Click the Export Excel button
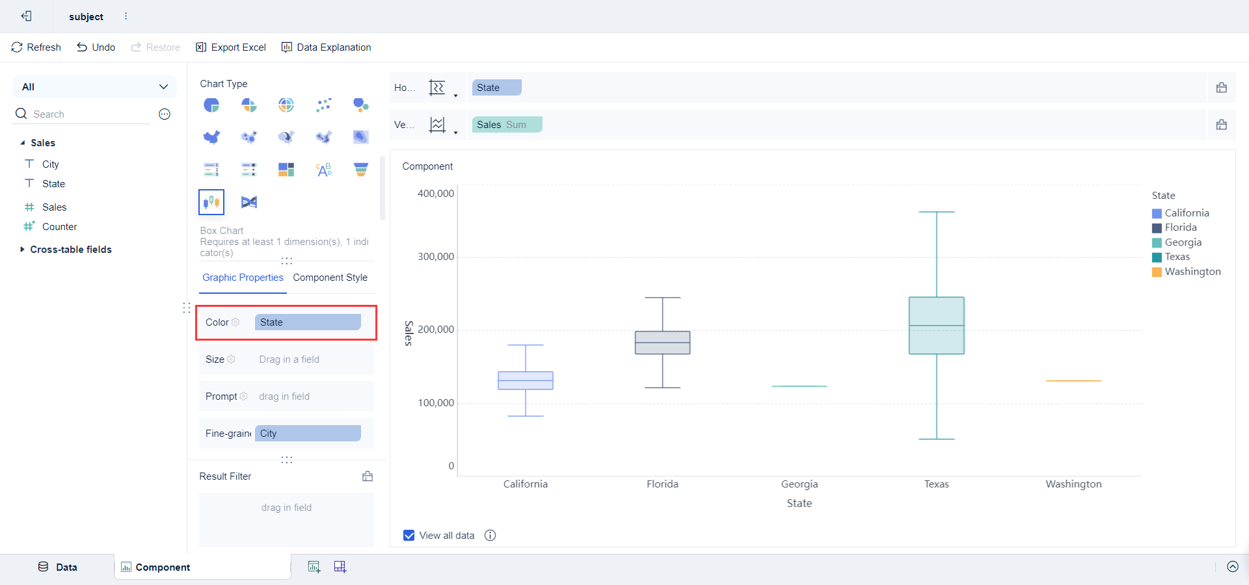The width and height of the screenshot is (1249, 585). click(x=231, y=47)
